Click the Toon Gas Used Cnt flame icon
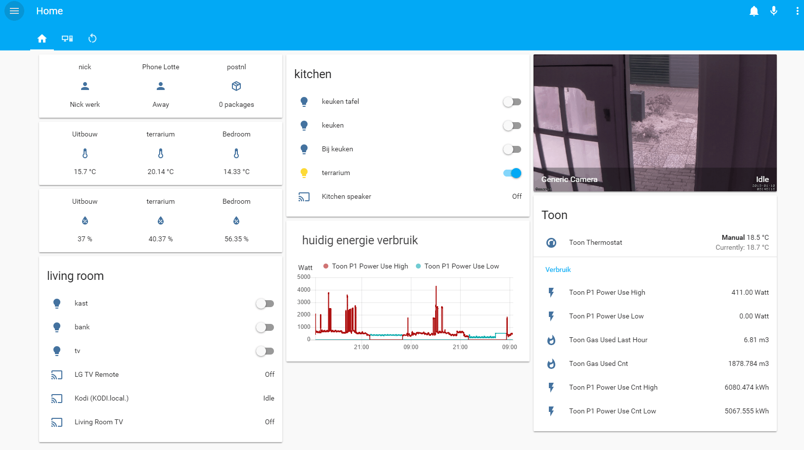Image resolution: width=804 pixels, height=450 pixels. click(551, 364)
